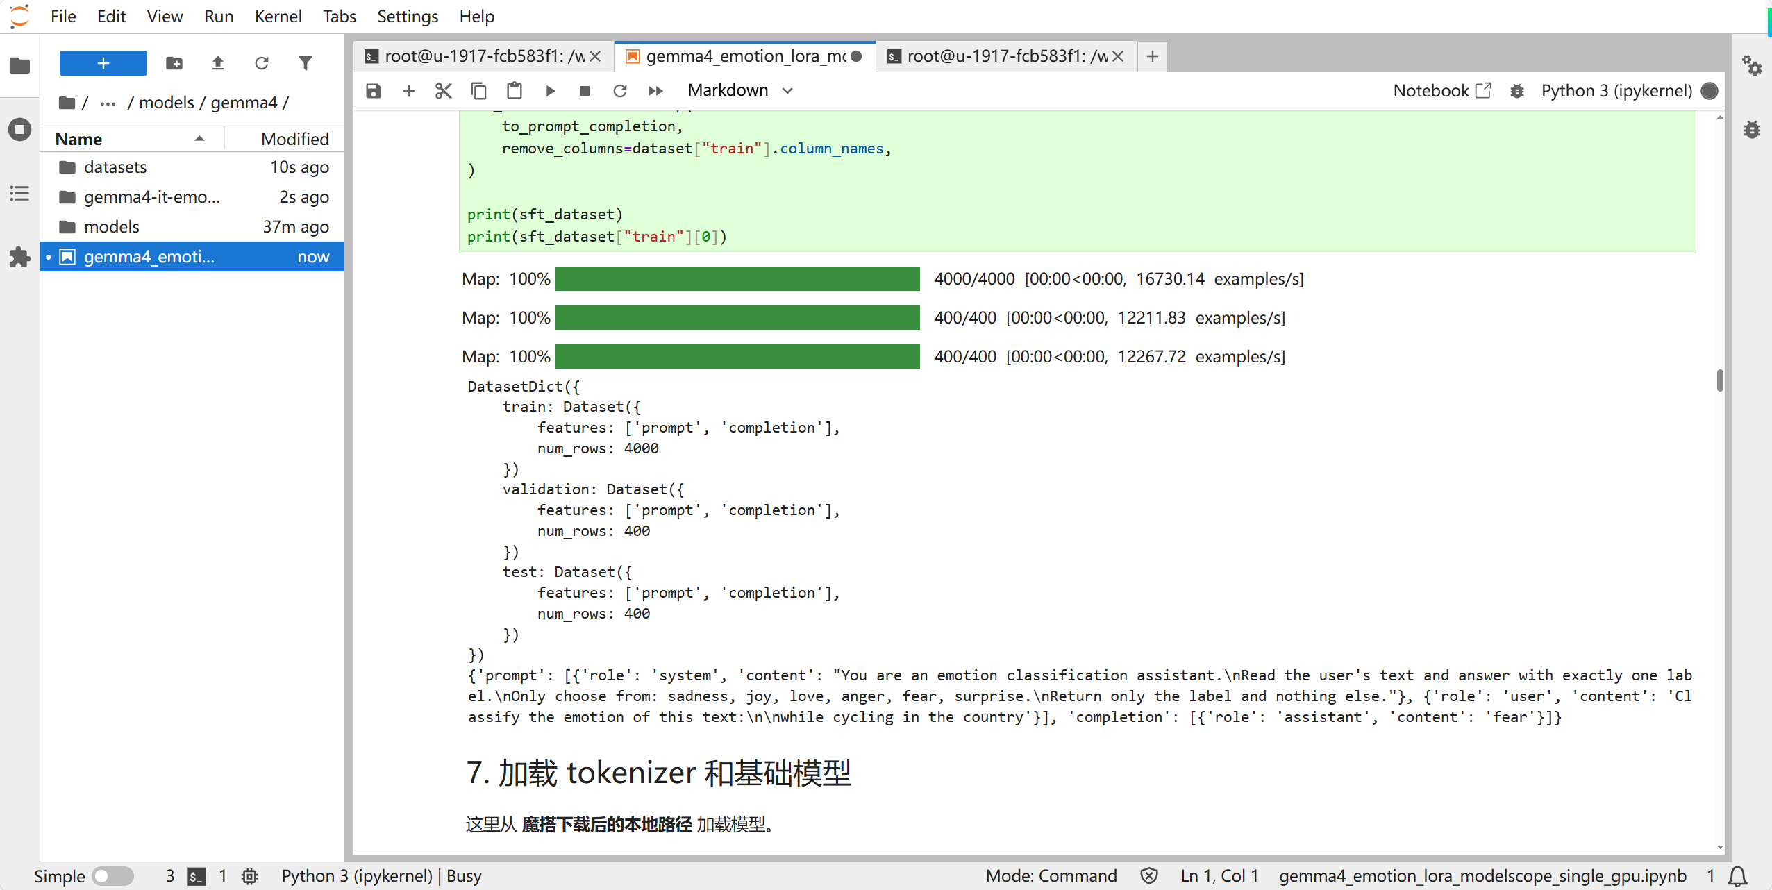The image size is (1772, 890).
Task: Open the Kernel menu
Action: [278, 16]
